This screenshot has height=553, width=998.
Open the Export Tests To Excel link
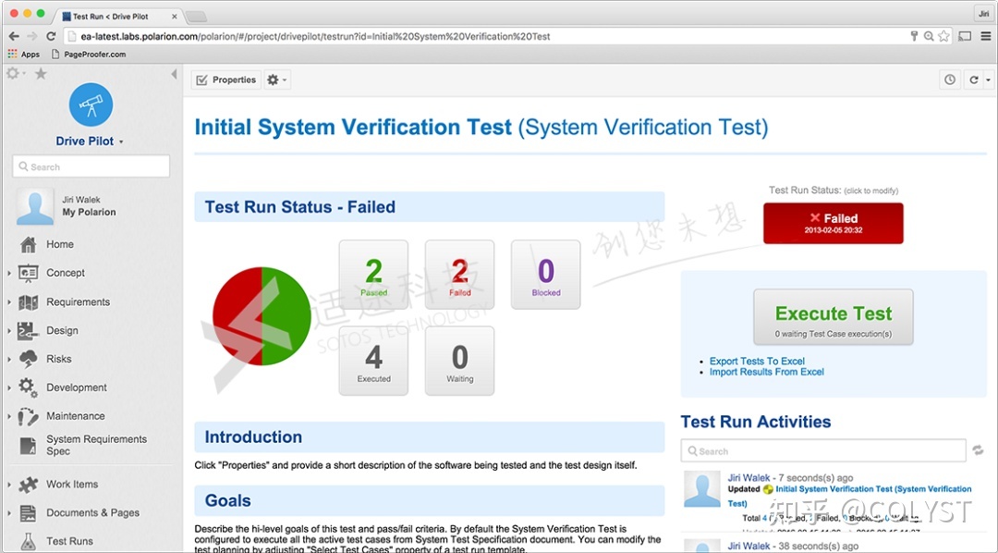click(x=757, y=361)
